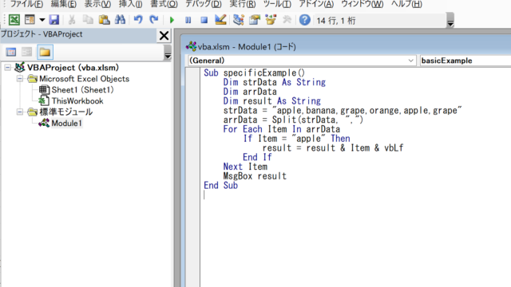Save the workbook with the floppy icon
511x287 pixels.
54,20
